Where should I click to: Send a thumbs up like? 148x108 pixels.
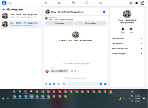tap(105, 84)
